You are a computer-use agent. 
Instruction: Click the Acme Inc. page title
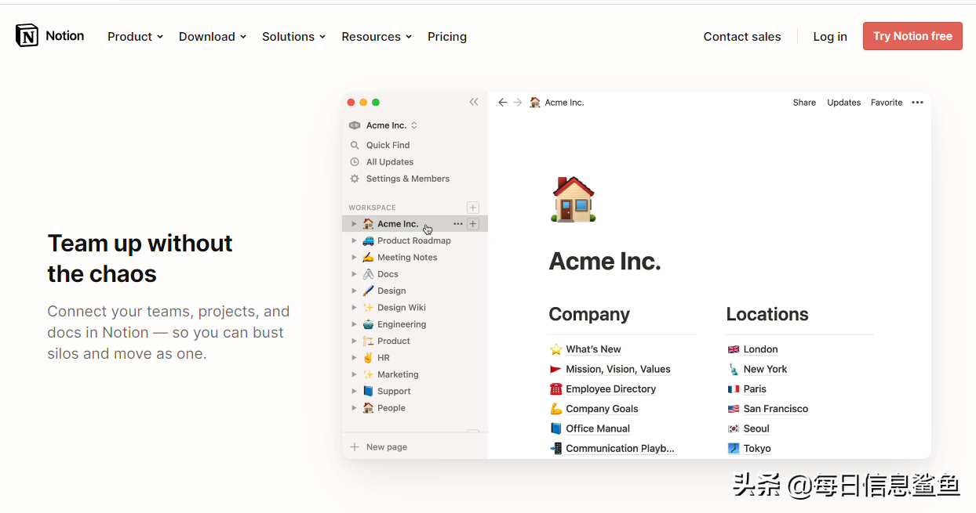click(605, 262)
